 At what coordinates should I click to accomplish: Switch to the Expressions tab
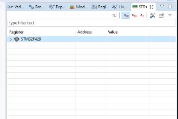point(57,7)
